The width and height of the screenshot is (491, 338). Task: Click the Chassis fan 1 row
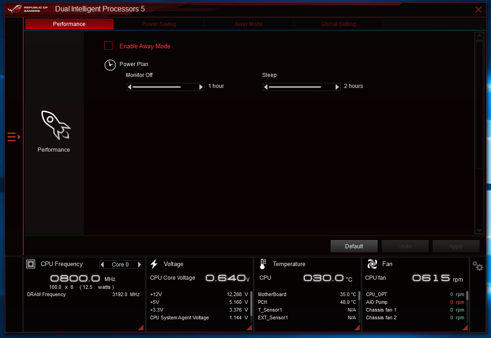pos(415,310)
